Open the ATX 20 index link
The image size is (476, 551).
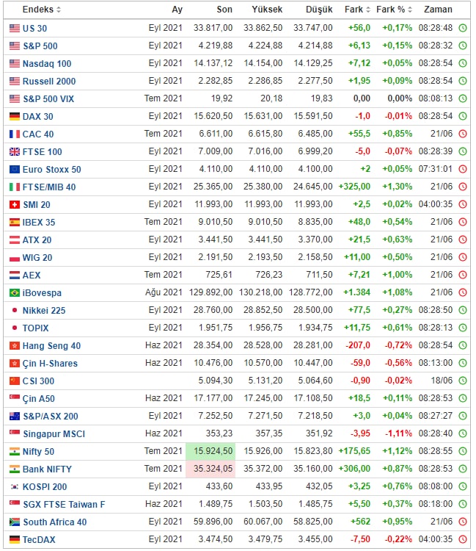click(37, 240)
